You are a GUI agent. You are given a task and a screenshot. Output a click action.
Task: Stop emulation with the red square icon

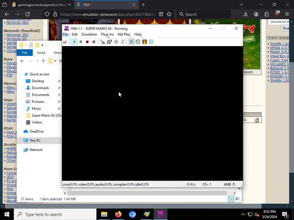coord(87,42)
